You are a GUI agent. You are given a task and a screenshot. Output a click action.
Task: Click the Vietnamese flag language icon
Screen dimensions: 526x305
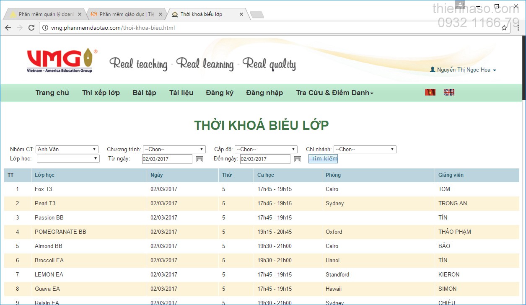point(430,92)
